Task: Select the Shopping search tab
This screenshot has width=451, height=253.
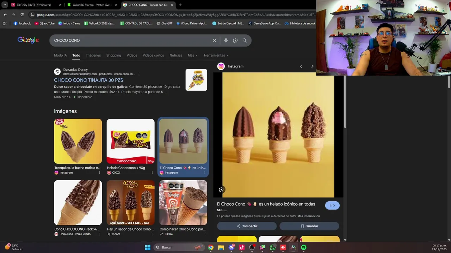Action: 113,55
